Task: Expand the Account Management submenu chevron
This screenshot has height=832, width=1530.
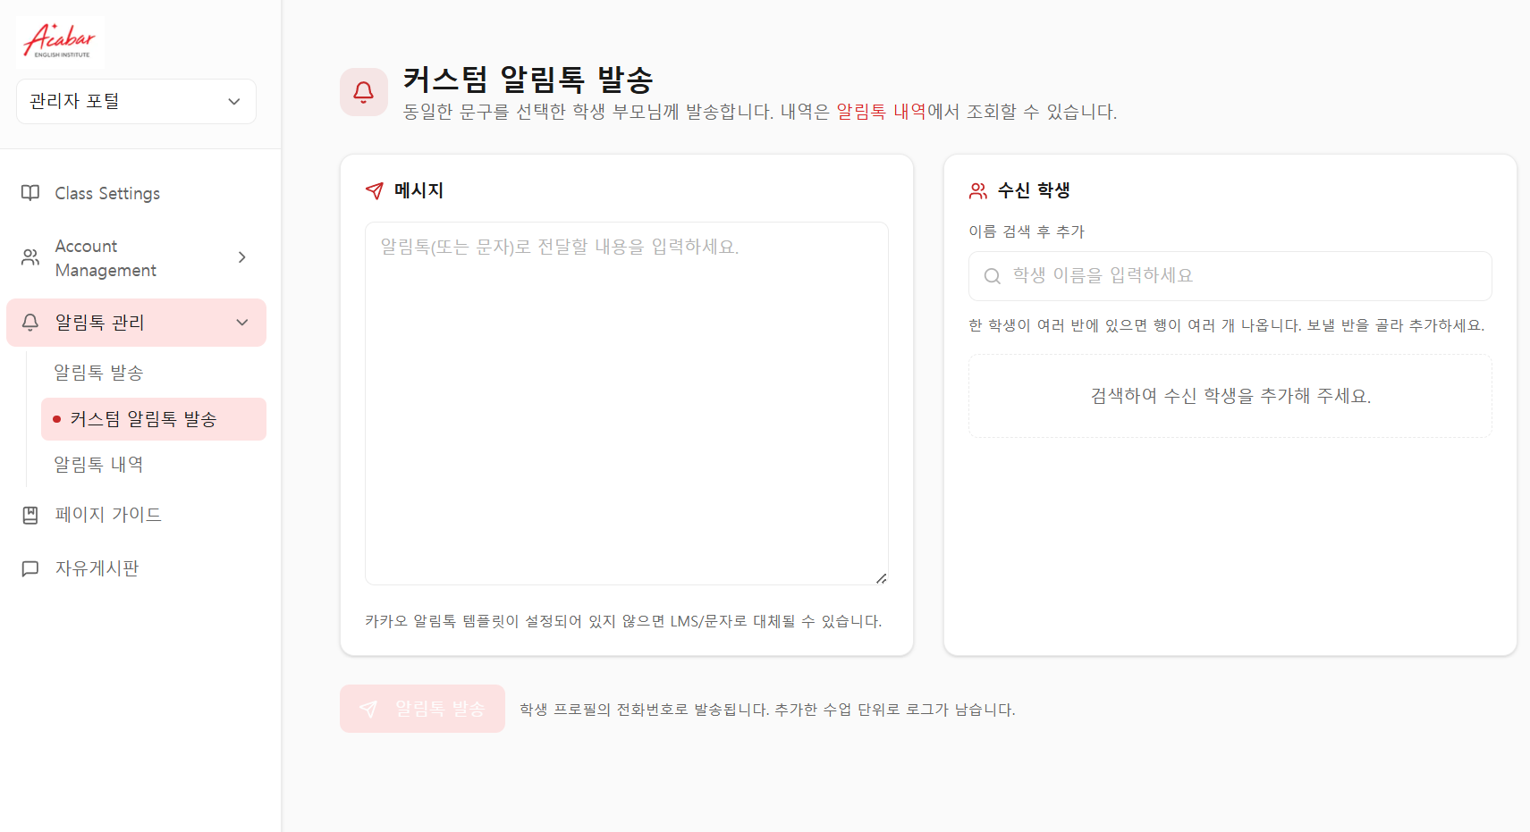Action: pyautogui.click(x=241, y=257)
